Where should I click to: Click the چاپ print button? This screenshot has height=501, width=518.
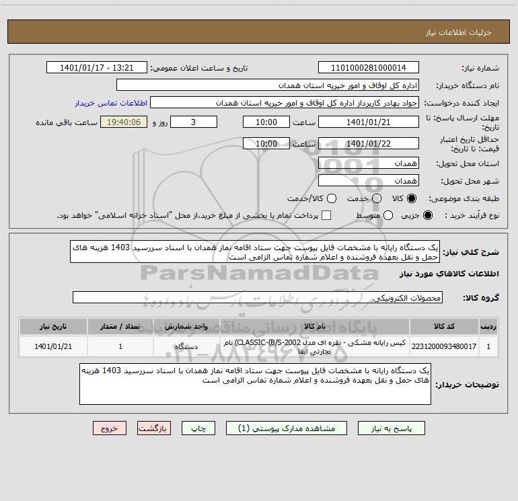[198, 428]
